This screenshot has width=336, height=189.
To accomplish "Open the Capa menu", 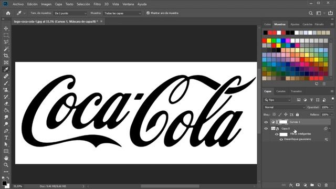I will point(58,4).
